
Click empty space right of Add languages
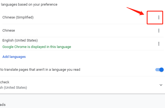pos(81,57)
